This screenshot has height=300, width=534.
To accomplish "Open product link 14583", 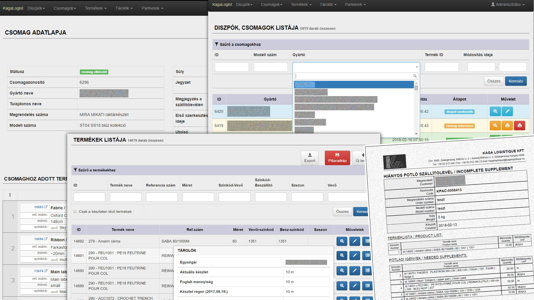I will [41, 207].
